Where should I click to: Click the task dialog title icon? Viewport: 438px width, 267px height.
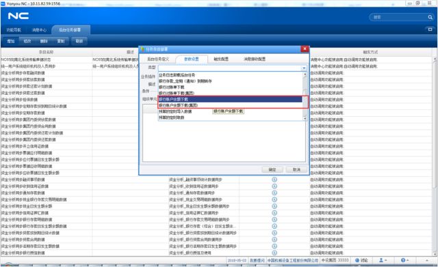pyautogui.click(x=143, y=49)
